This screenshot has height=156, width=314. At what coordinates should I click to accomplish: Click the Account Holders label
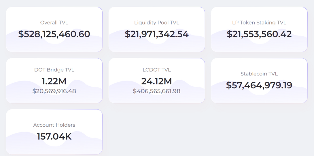54,125
